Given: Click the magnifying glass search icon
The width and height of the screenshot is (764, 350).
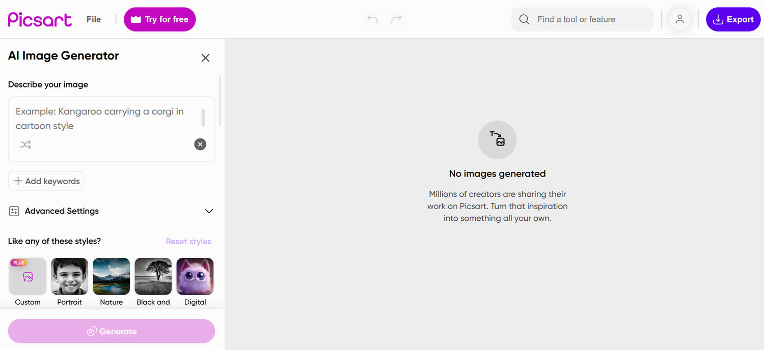Looking at the screenshot, I should click(524, 19).
